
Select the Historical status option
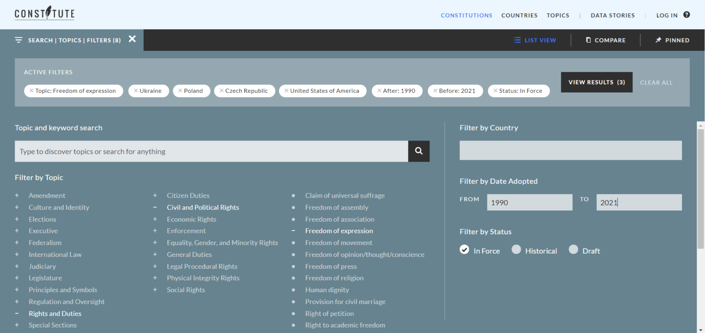(x=516, y=250)
